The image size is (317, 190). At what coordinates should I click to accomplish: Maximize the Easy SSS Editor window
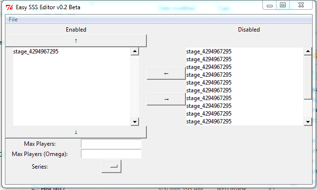pos(283,5)
